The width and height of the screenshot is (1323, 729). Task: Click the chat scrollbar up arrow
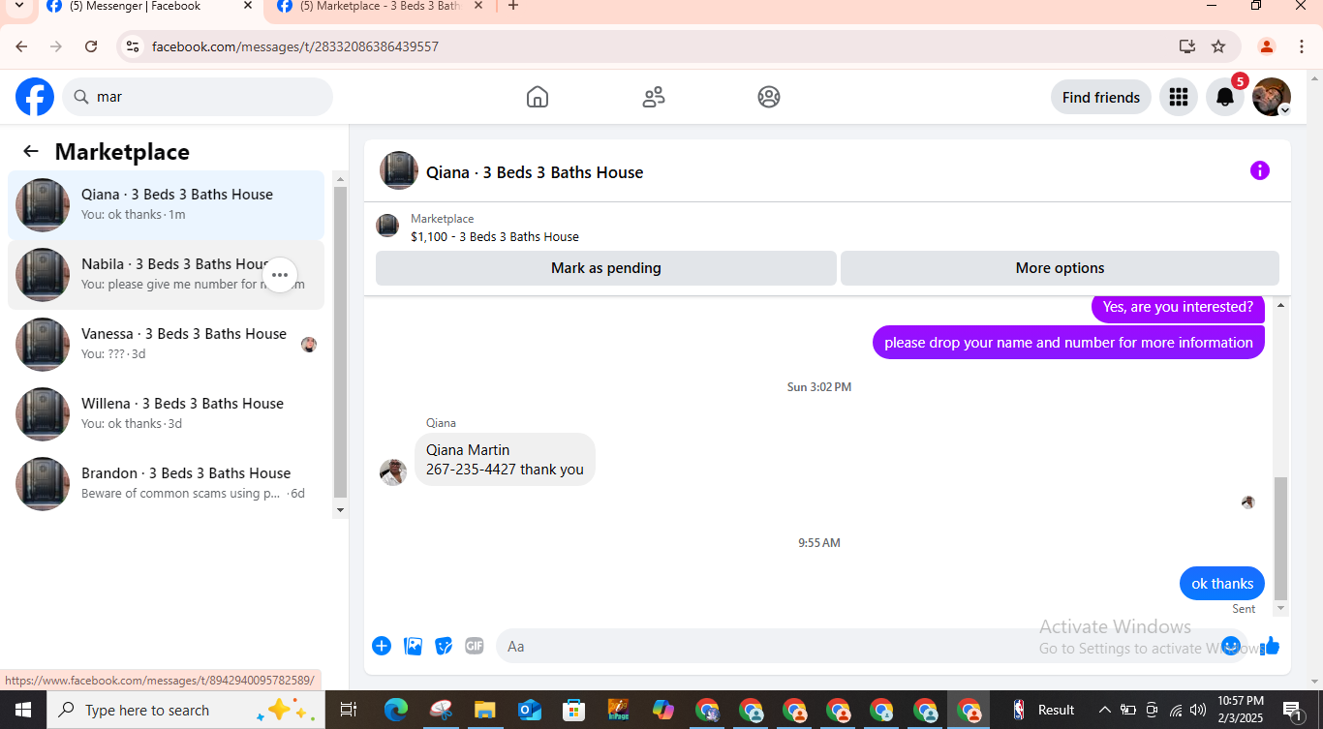click(1280, 305)
